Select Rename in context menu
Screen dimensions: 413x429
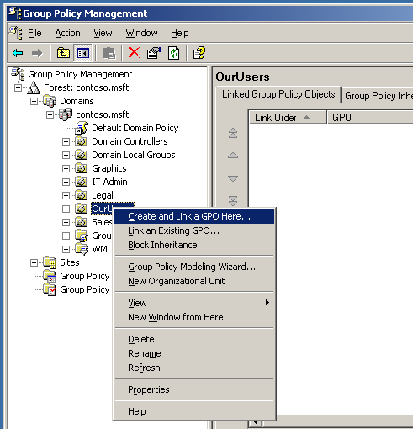tap(194, 353)
